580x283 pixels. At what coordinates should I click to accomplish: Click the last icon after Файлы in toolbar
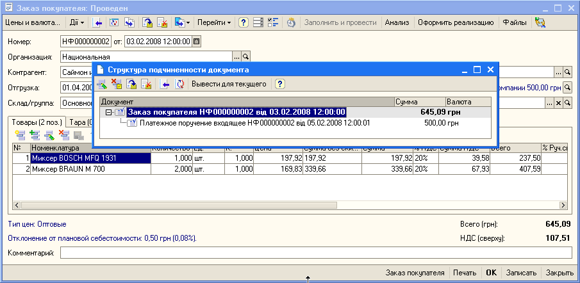click(x=540, y=22)
